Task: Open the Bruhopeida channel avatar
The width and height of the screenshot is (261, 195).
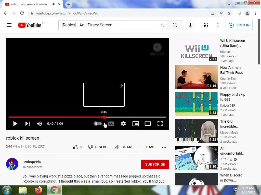Action: pyautogui.click(x=12, y=164)
